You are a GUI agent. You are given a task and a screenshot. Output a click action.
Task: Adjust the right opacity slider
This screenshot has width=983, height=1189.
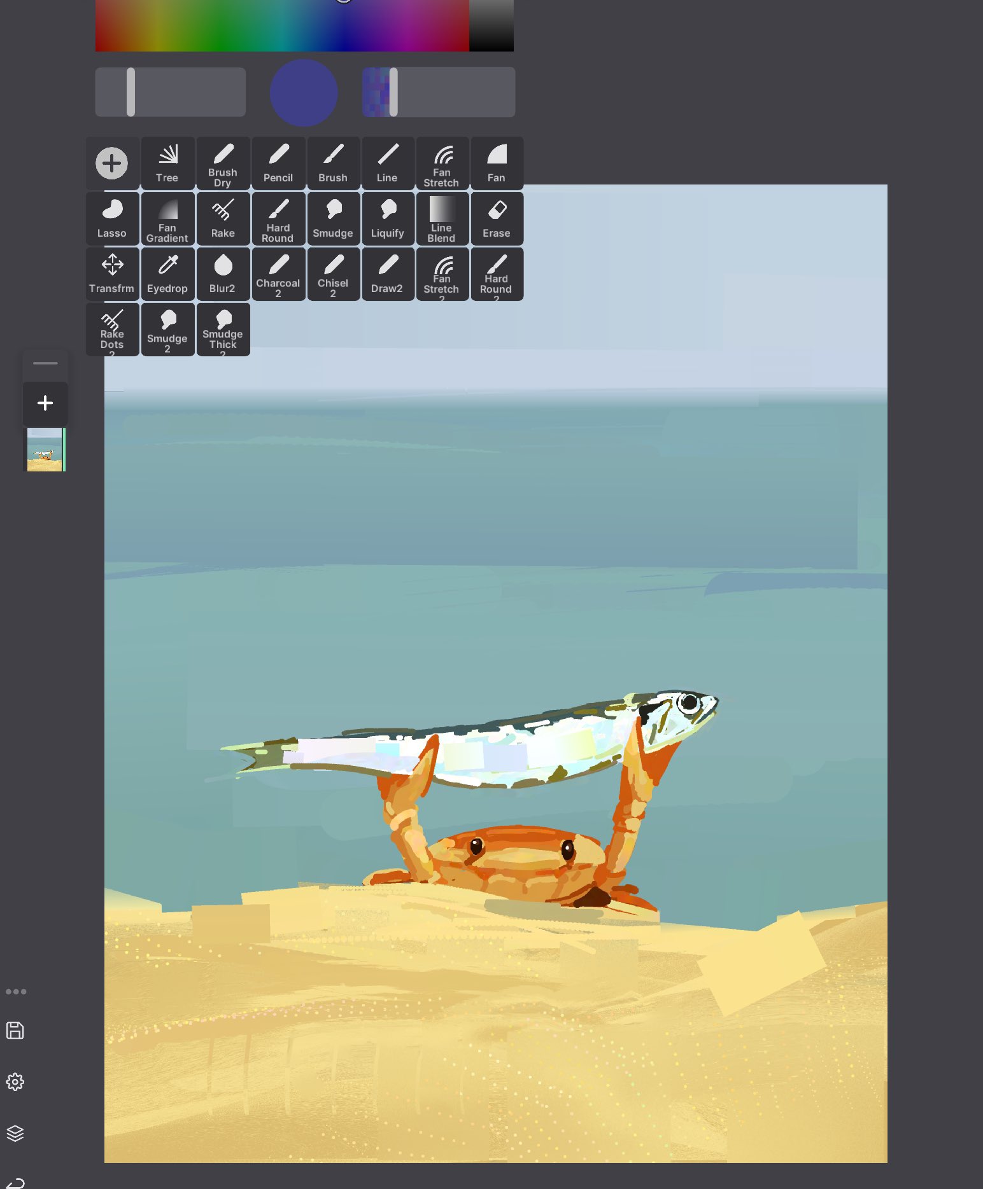(439, 92)
